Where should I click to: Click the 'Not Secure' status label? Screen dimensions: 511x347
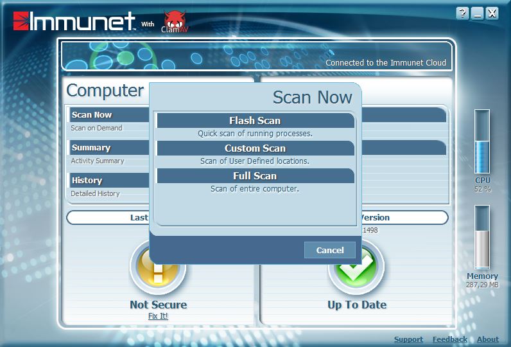click(x=159, y=305)
